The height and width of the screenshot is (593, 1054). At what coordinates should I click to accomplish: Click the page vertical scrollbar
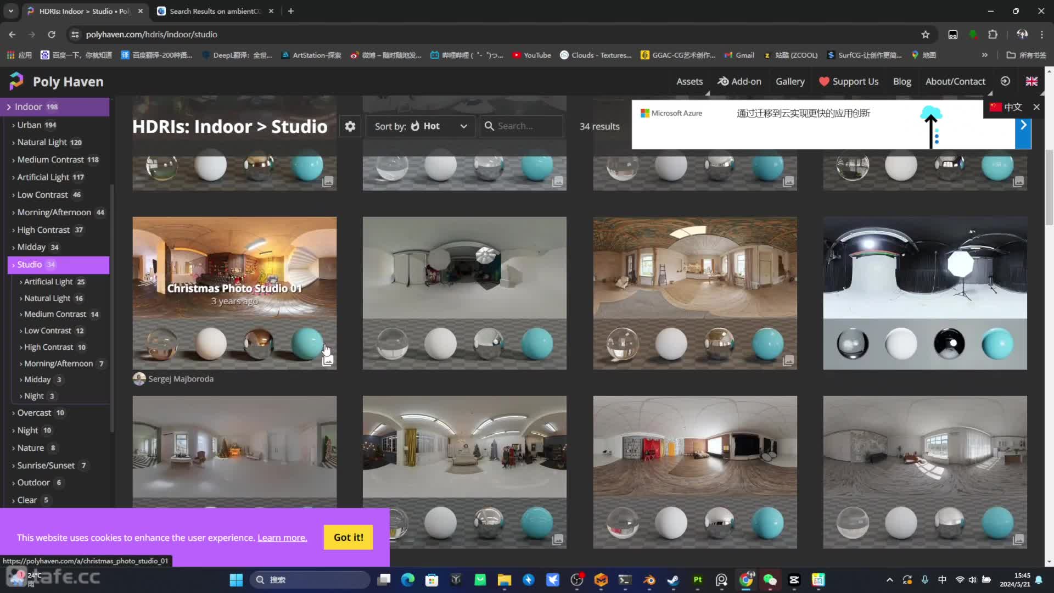click(x=1049, y=187)
